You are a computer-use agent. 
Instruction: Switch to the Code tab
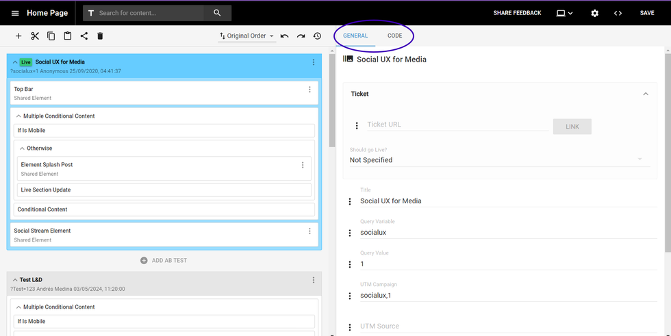(x=395, y=36)
